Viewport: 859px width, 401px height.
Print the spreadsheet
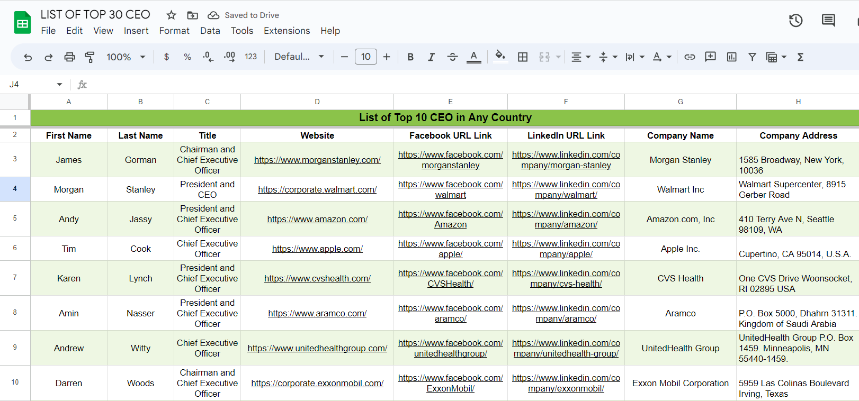69,57
